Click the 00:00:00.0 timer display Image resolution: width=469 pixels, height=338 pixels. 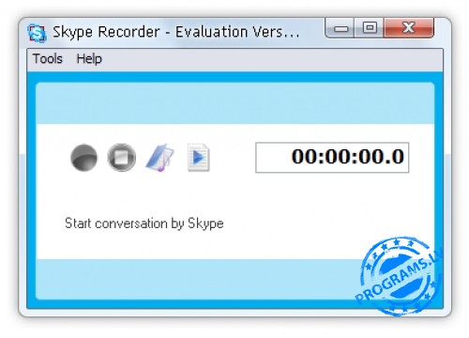332,158
